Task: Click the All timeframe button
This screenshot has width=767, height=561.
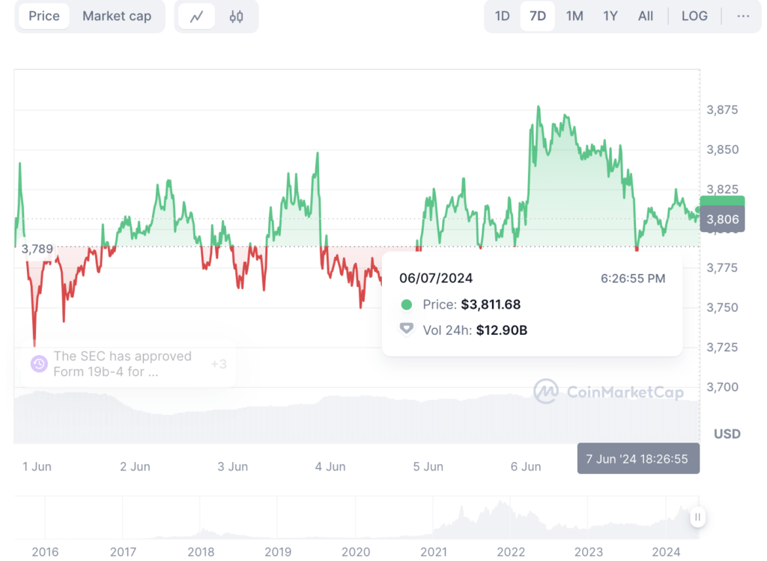Action: click(x=646, y=16)
